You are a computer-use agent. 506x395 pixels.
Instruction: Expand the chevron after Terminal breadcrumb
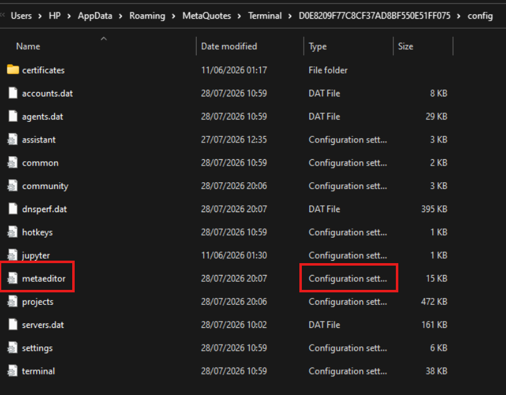click(290, 16)
